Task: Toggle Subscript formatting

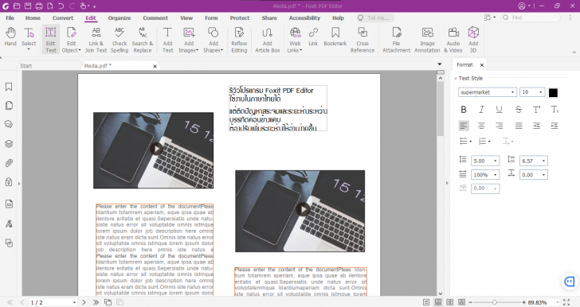Action: pyautogui.click(x=555, y=109)
